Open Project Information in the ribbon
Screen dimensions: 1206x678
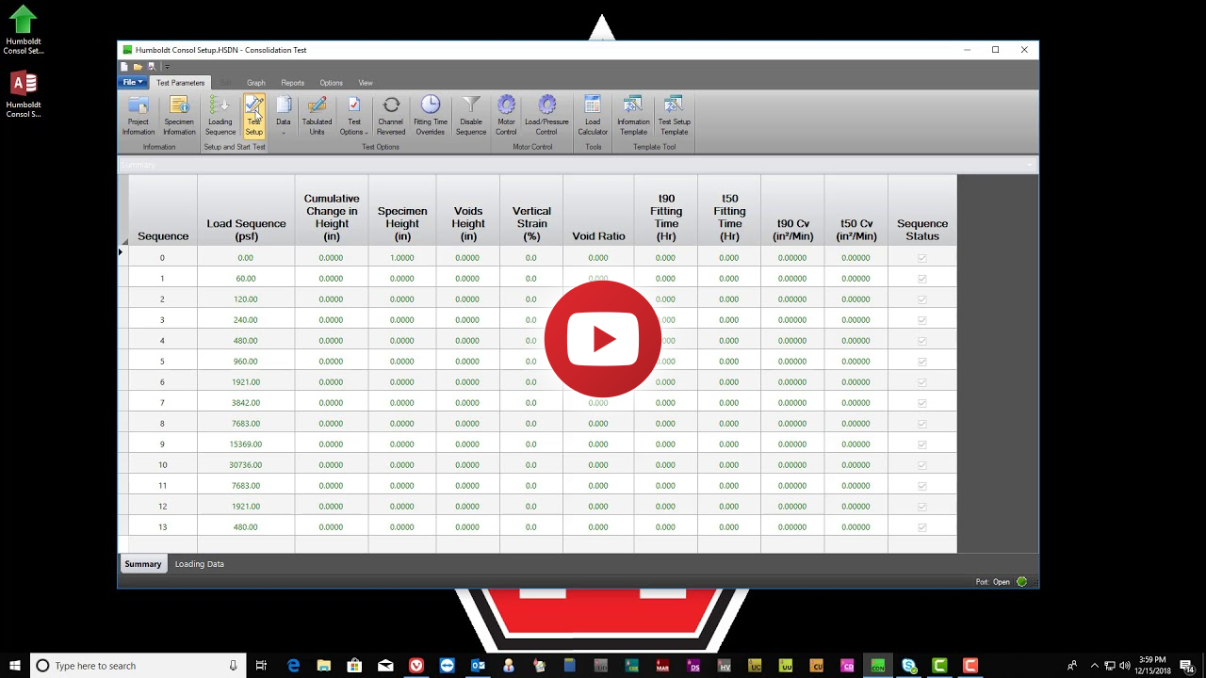coord(138,115)
